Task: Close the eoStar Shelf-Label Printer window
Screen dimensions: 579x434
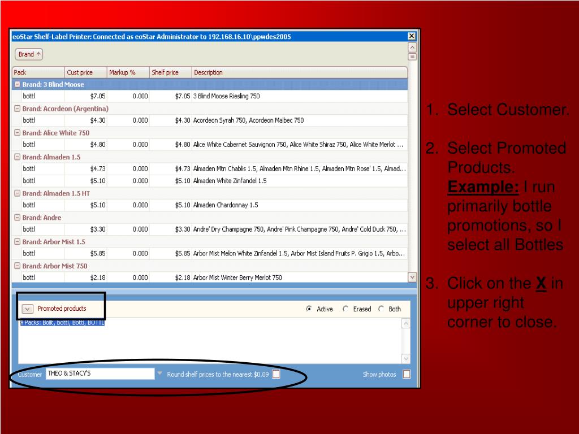Action: [x=412, y=36]
